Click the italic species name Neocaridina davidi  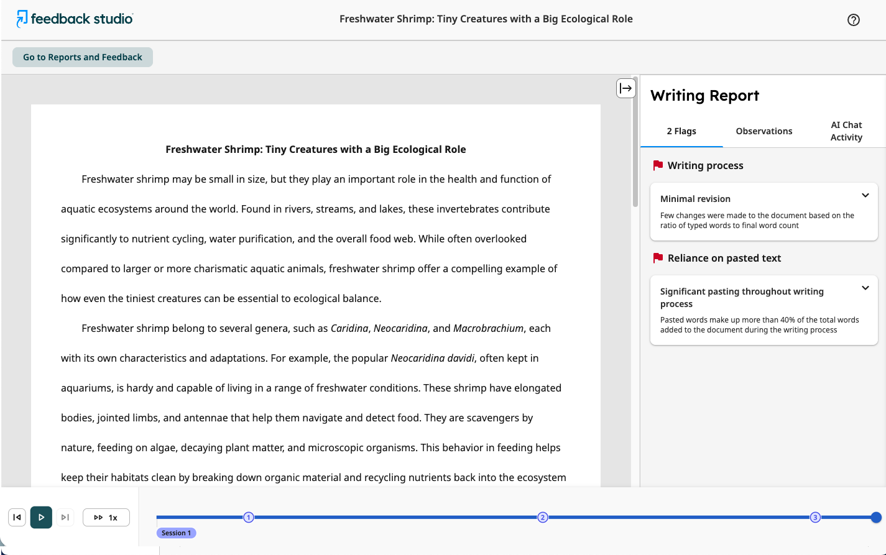(433, 358)
